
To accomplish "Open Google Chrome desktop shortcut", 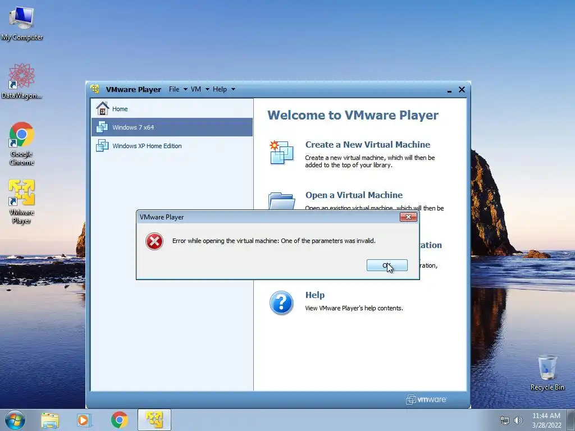I will [x=22, y=144].
